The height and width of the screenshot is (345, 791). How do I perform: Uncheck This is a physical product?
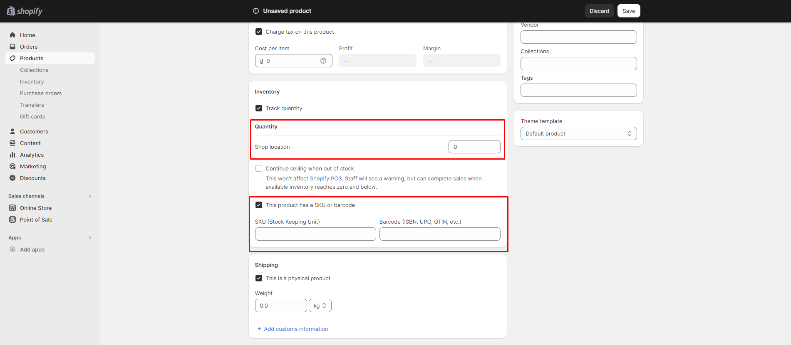(259, 278)
